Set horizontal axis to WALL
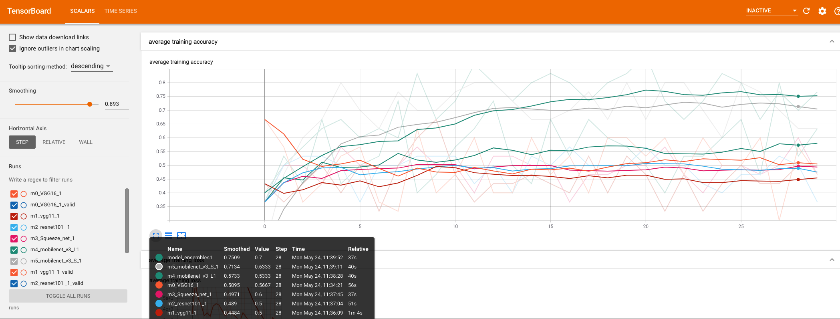 click(x=86, y=142)
